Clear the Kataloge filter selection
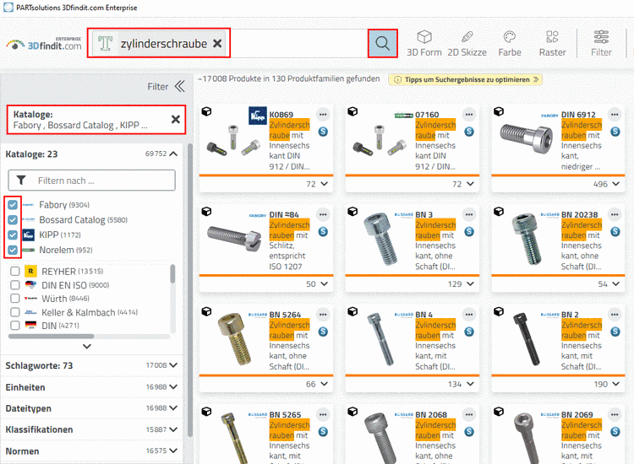Viewport: 634px width, 464px height. pos(176,119)
